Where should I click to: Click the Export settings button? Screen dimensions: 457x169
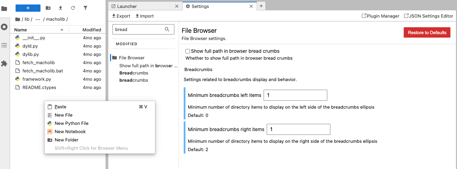coord(121,16)
